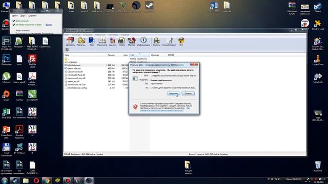Open Lucas Chess desktop shortcut
Viewport: 328px width, 184px height.
318,60
